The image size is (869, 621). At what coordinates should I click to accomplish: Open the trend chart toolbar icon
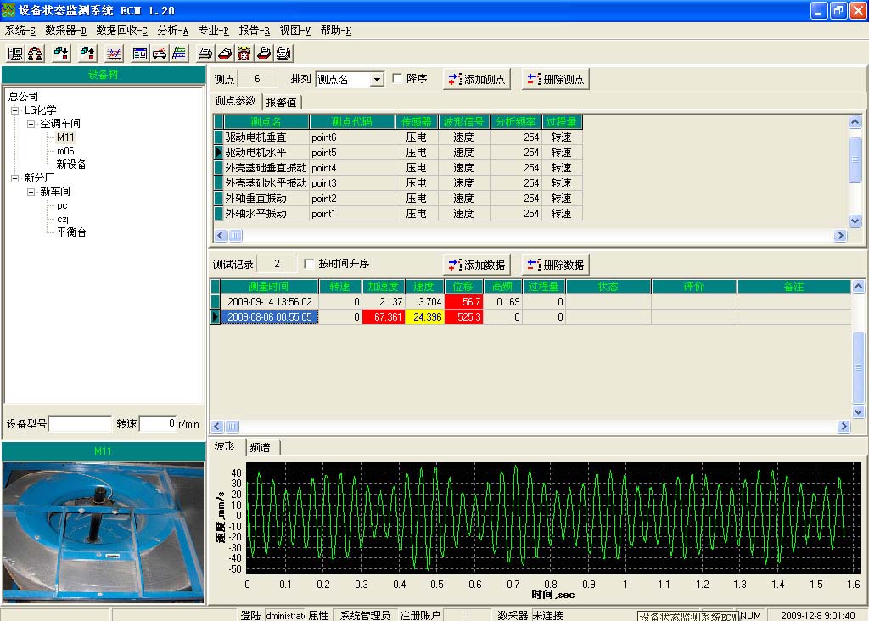pyautogui.click(x=112, y=53)
